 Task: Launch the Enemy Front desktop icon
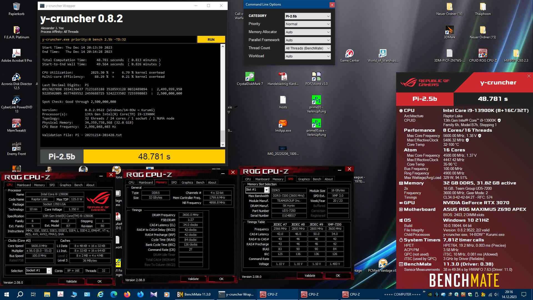16,149
